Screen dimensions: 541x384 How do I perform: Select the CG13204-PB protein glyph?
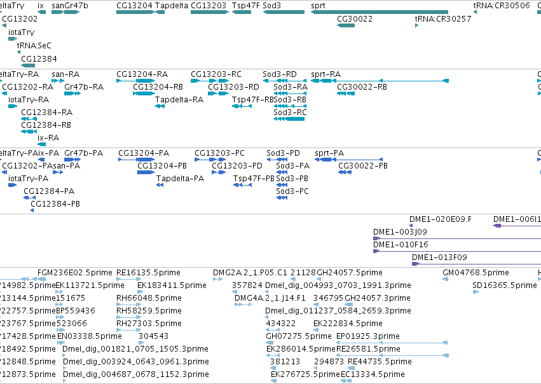click(146, 172)
